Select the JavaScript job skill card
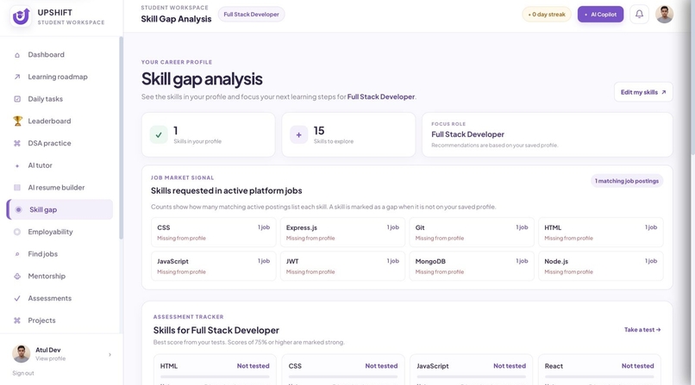695x385 pixels. coord(214,266)
